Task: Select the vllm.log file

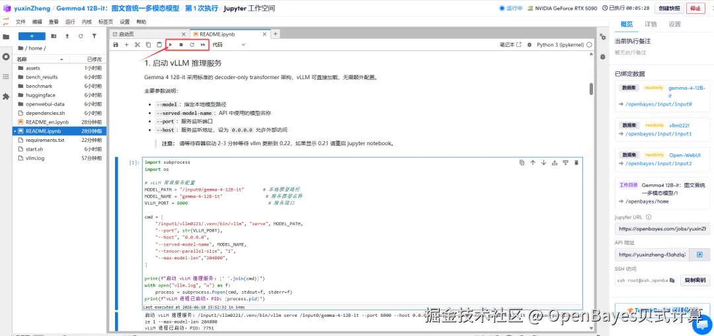Action: click(59, 158)
